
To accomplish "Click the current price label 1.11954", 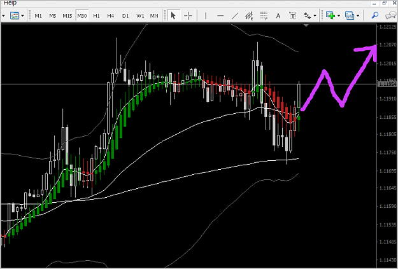I will click(387, 84).
